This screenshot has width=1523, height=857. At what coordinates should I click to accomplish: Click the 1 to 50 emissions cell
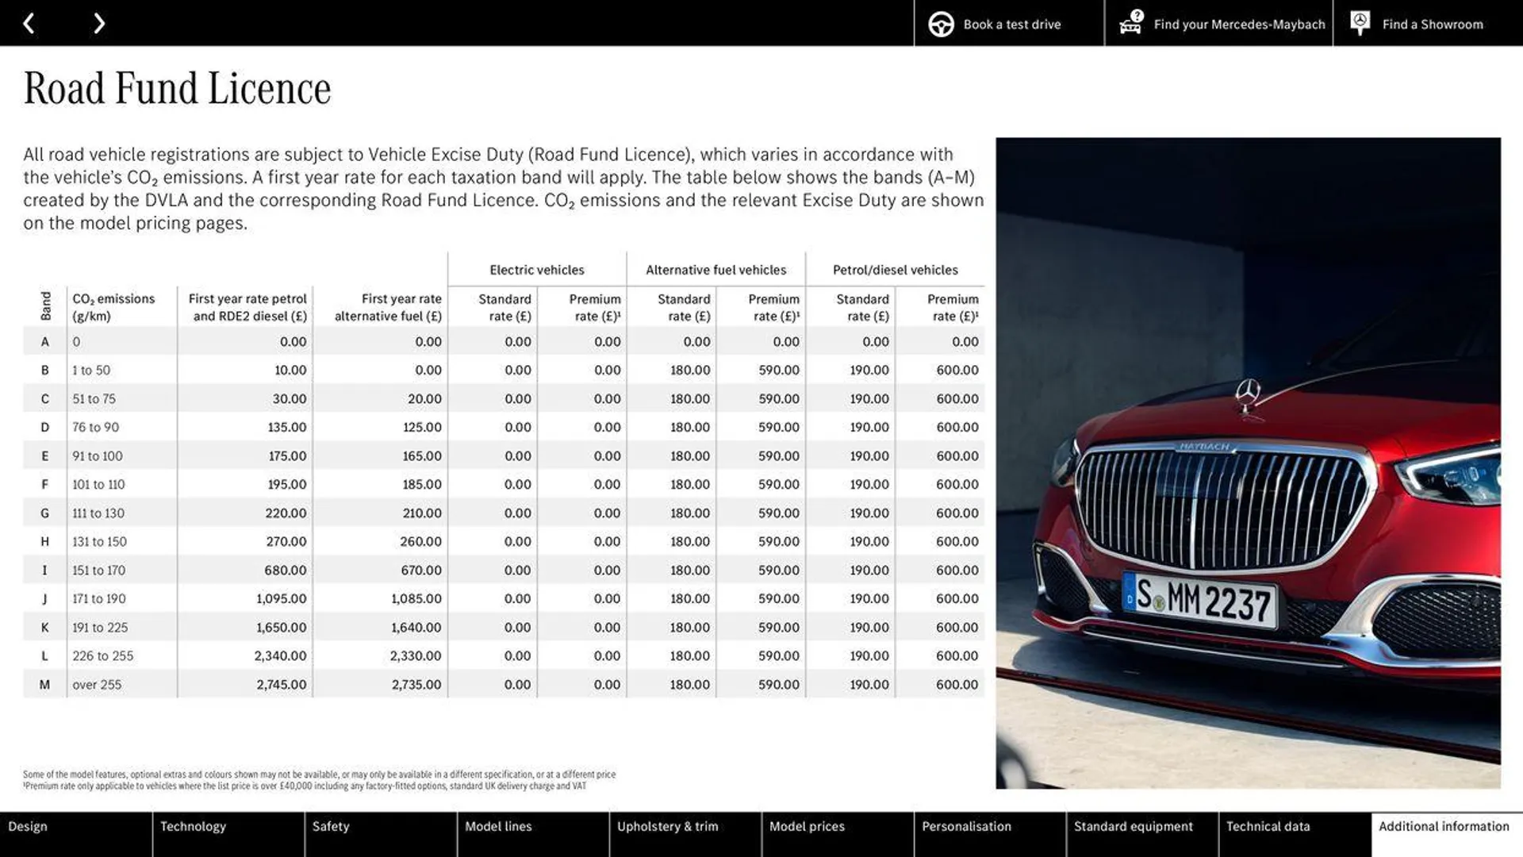(x=91, y=371)
